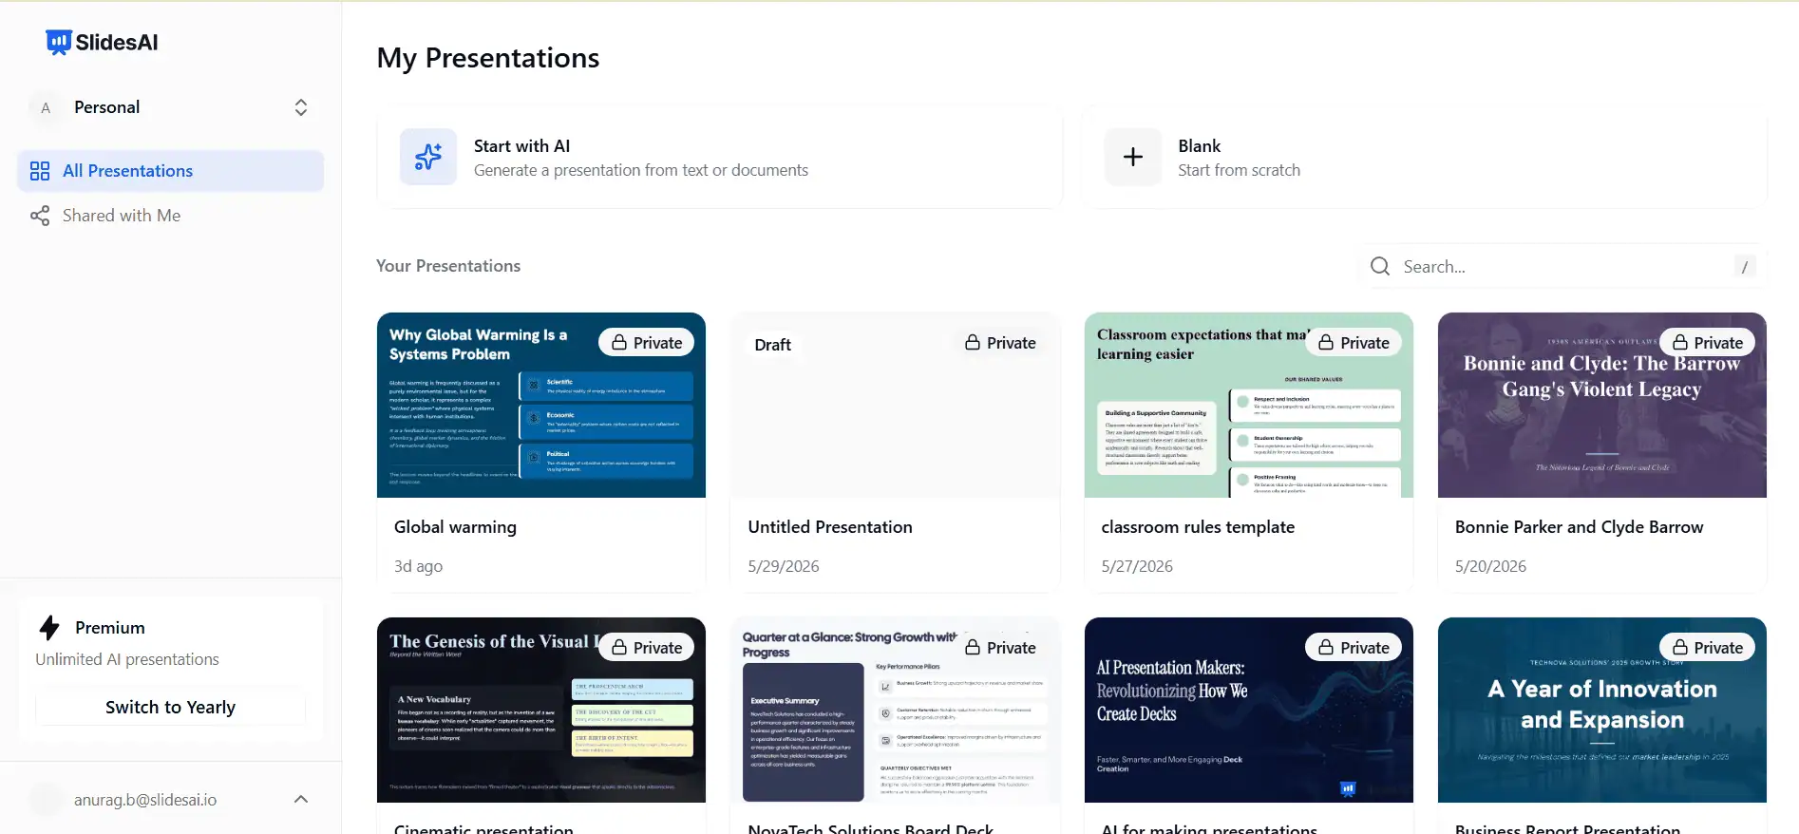This screenshot has width=1799, height=834.
Task: Click Private badge on Untitled Presentation card
Action: (1000, 343)
